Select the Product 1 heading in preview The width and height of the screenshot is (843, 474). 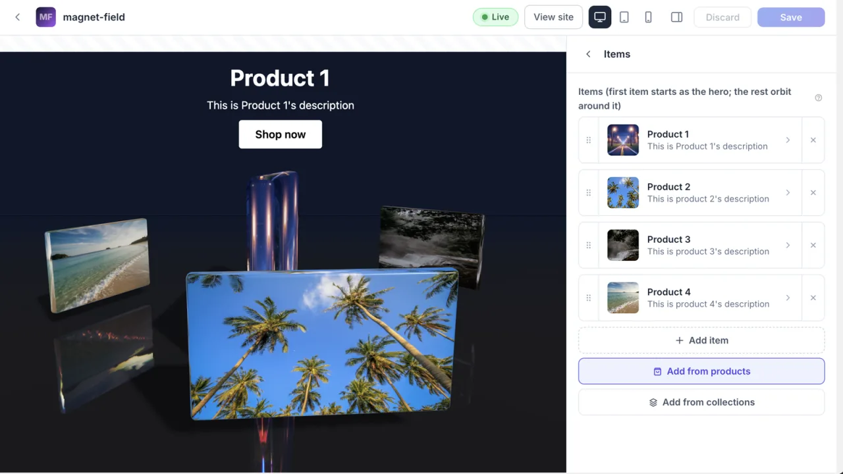(280, 78)
